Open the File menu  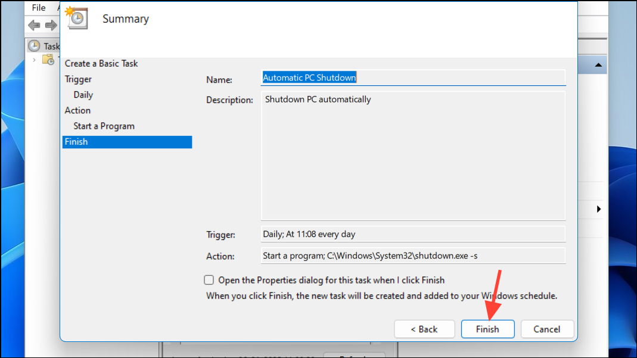[x=39, y=8]
